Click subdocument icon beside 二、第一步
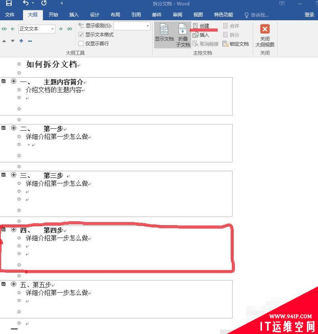 4,128
